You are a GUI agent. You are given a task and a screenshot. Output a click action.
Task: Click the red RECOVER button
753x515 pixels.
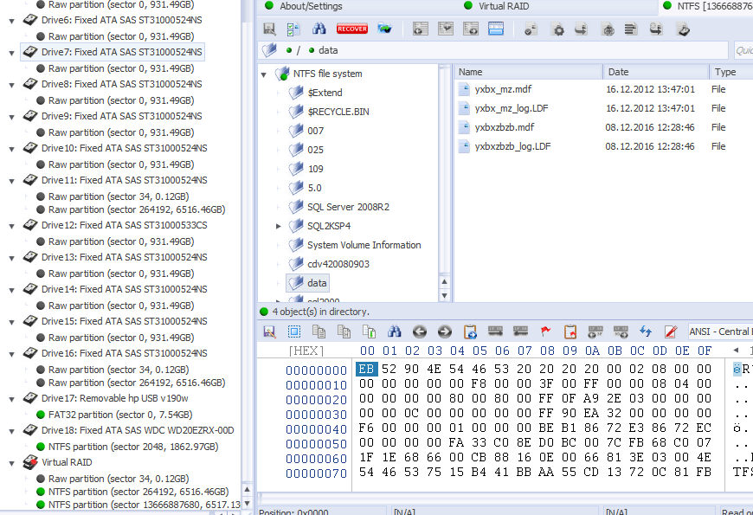[352, 29]
